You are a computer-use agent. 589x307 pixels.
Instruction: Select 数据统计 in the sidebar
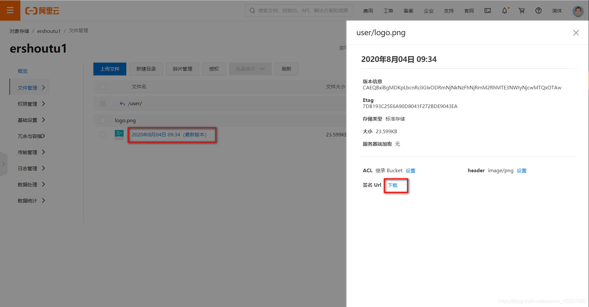pyautogui.click(x=27, y=201)
